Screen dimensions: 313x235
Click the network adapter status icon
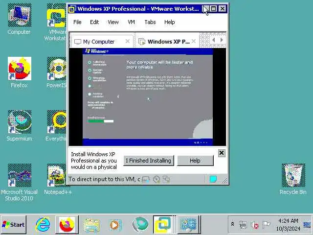click(x=166, y=180)
